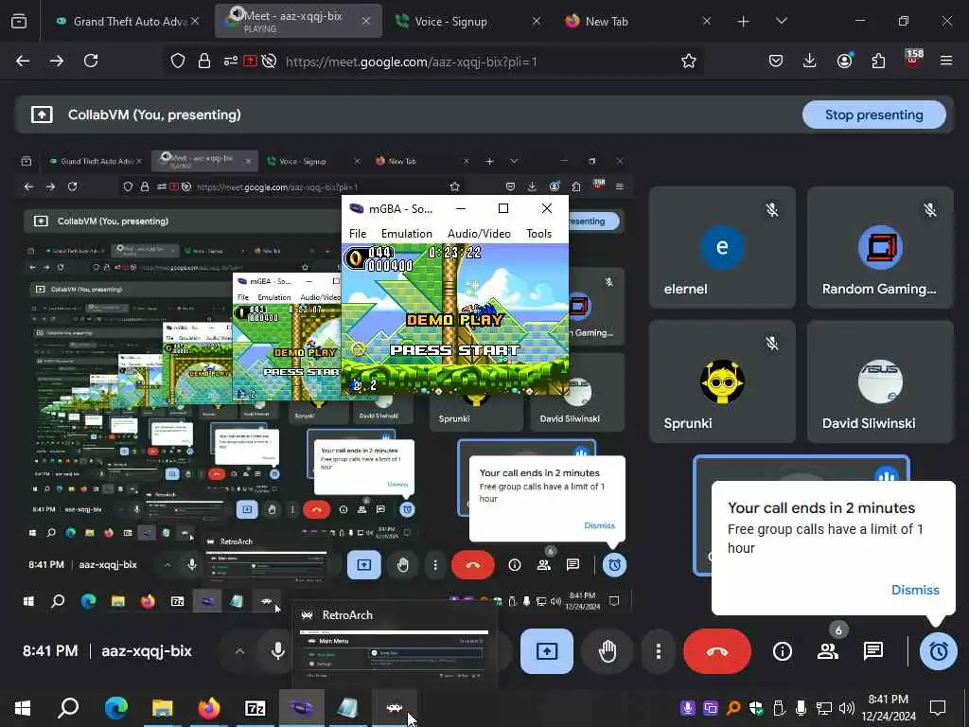Click the site padlock security icon
The image size is (969, 727).
click(204, 61)
